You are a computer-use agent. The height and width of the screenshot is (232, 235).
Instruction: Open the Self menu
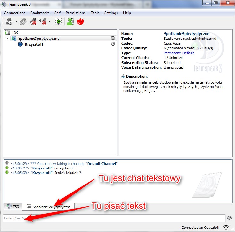pyautogui.click(x=57, y=13)
